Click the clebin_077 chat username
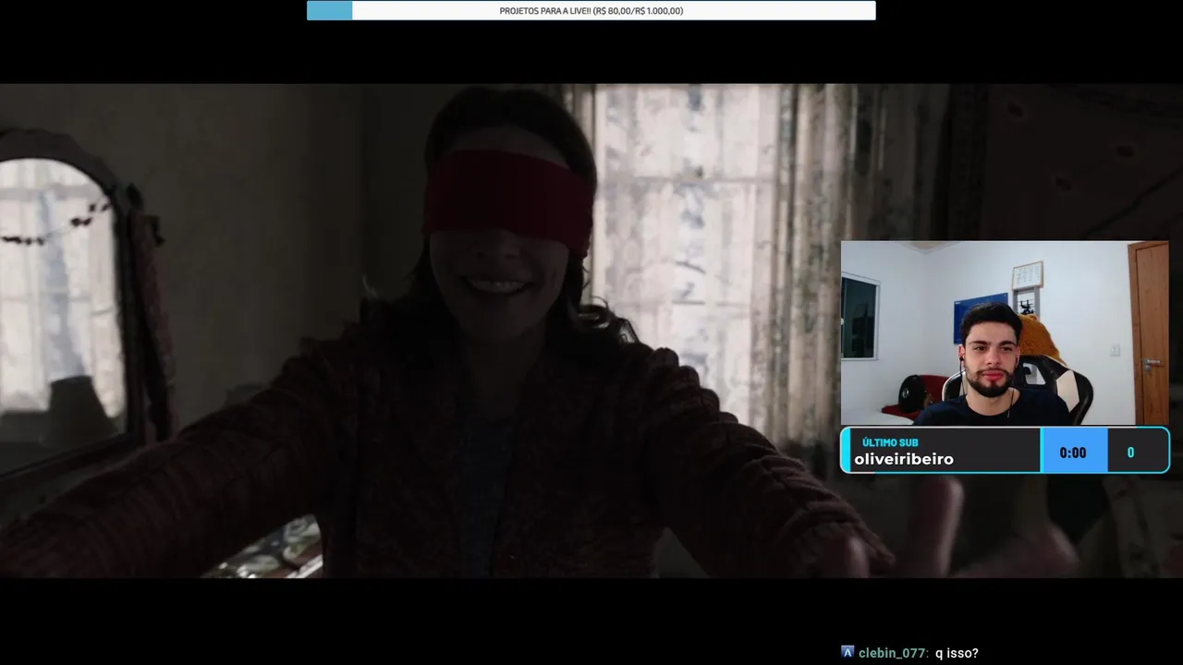Screen dimensions: 1183x665 tap(894, 653)
